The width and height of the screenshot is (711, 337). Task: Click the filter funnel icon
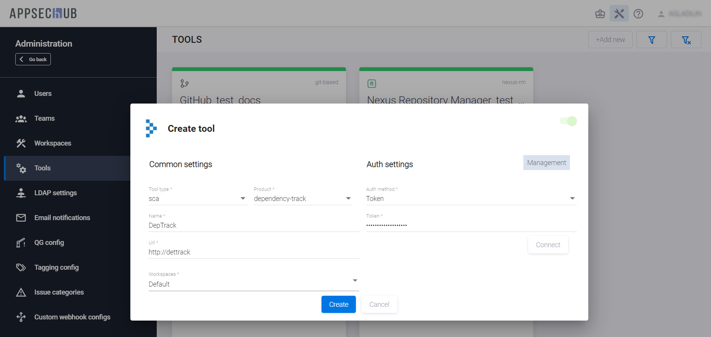pyautogui.click(x=651, y=40)
